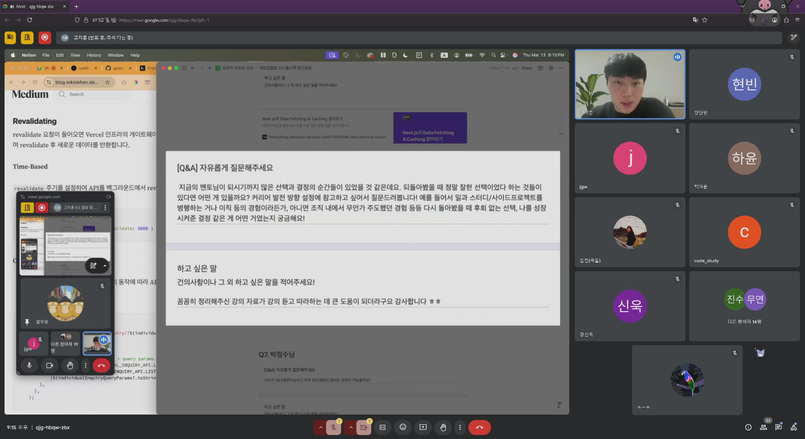
Task: Open three-dot options in picture-in-picture controls
Action: (x=85, y=366)
